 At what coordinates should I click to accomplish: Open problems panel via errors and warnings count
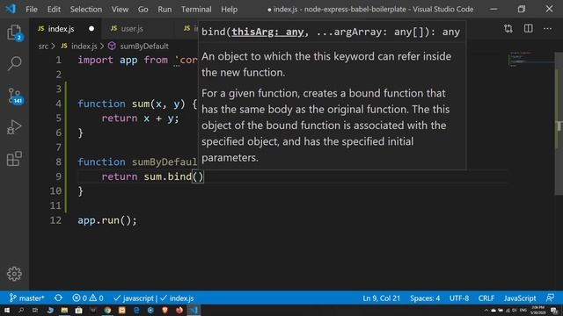[88, 298]
